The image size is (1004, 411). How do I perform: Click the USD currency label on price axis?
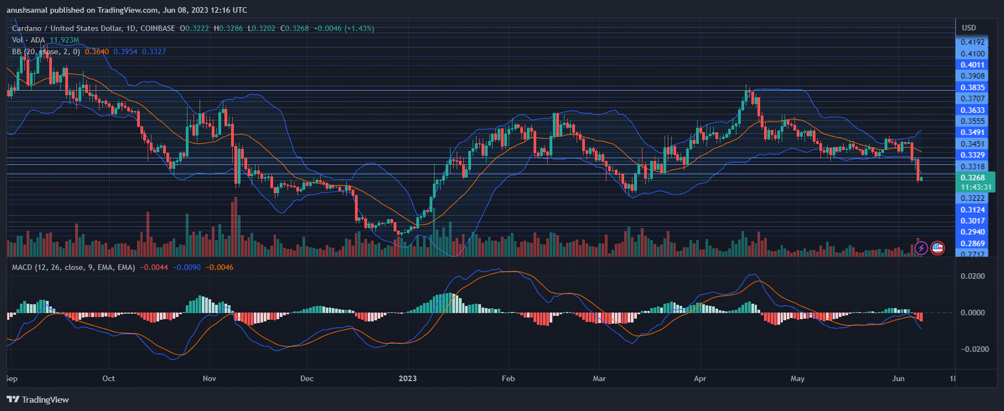tap(969, 28)
